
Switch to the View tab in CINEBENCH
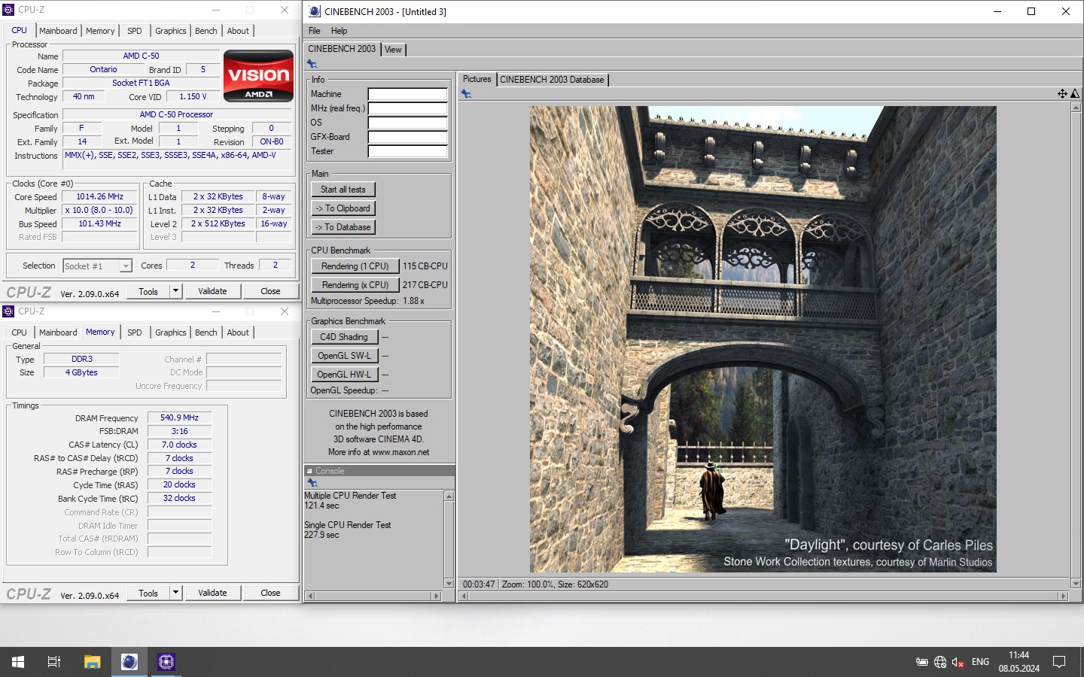(x=393, y=50)
